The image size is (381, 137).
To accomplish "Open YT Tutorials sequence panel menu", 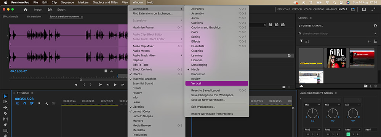I will pos(32,93).
